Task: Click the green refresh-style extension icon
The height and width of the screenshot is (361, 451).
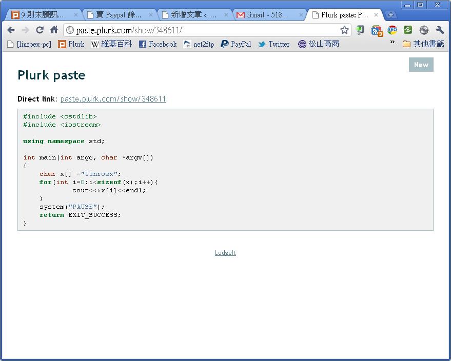Action: (x=407, y=30)
